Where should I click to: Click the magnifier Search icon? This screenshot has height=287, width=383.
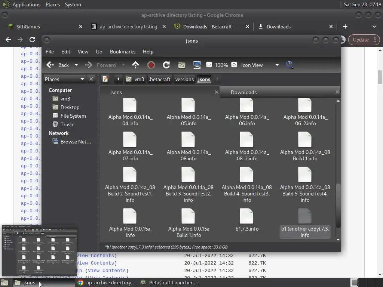289,65
